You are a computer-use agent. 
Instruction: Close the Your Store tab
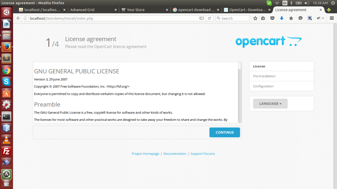(167, 10)
